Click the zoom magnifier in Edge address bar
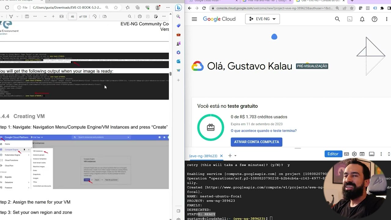The height and width of the screenshot is (220, 391). coord(107,7)
